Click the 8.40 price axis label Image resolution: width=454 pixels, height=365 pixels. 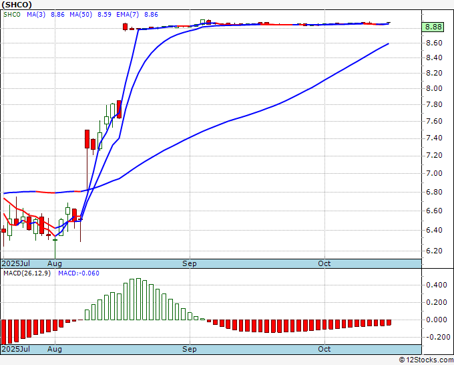pos(434,57)
